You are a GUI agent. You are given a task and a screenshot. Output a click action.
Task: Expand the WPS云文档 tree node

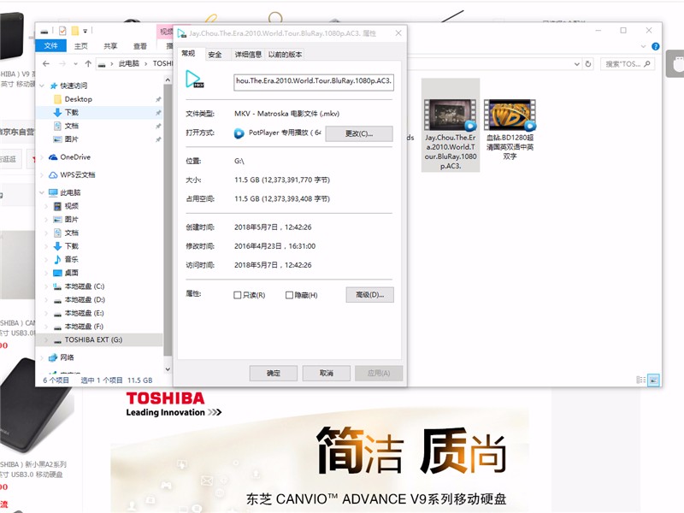[x=42, y=175]
